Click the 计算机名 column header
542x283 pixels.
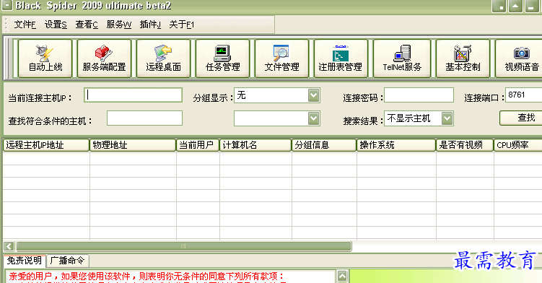(255, 145)
